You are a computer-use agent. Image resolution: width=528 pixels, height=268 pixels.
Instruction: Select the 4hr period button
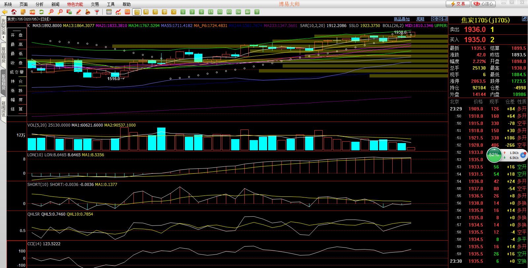pos(248,12)
